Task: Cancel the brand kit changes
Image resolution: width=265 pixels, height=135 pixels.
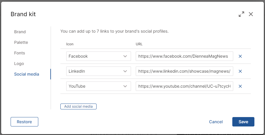Action: pyautogui.click(x=216, y=122)
